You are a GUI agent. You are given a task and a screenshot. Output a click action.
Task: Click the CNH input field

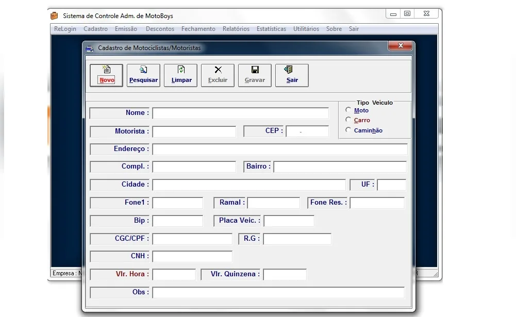tap(192, 256)
